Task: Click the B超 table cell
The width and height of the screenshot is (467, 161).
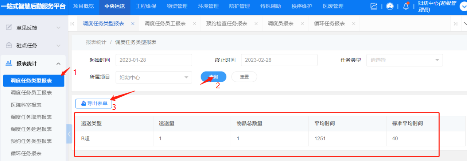Action: [x=114, y=139]
